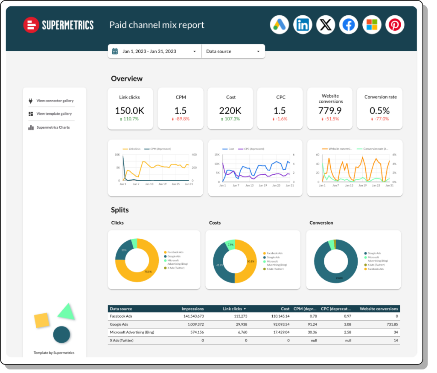Click the X (Twitter) icon in header
Image resolution: width=437 pixels, height=373 pixels.
pos(326,25)
